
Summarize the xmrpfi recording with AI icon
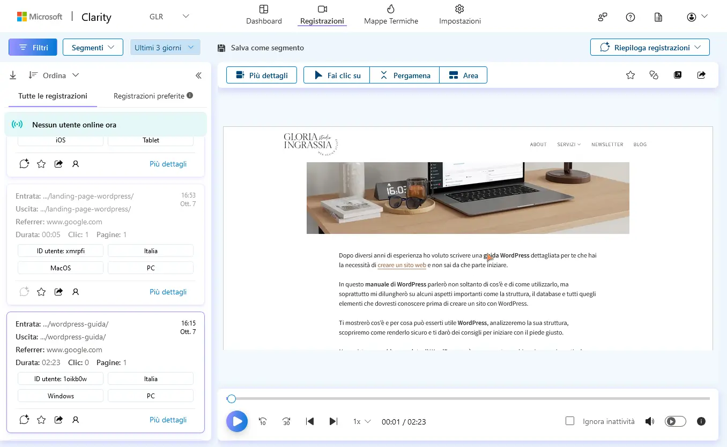pos(24,292)
